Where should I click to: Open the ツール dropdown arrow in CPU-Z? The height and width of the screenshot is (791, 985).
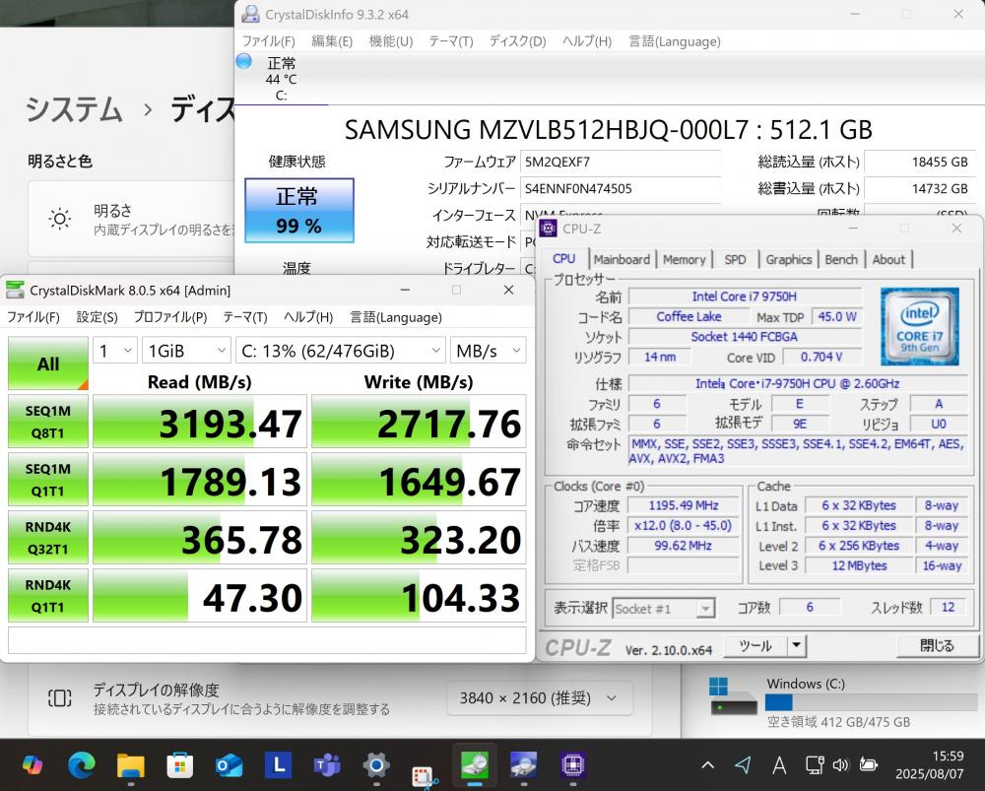click(x=797, y=645)
